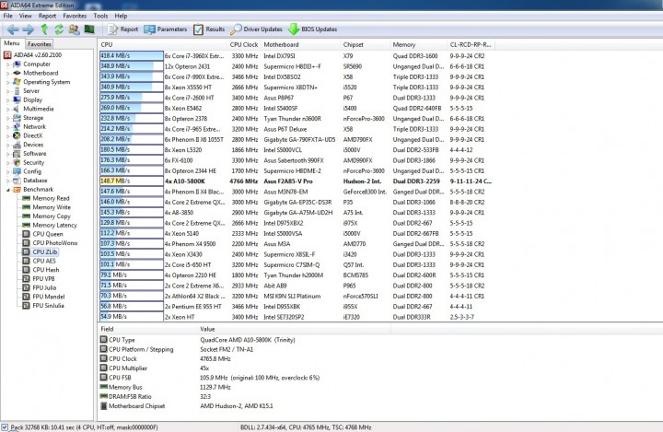Open the Tools menu
Screen dimensions: 663x432
click(x=100, y=16)
